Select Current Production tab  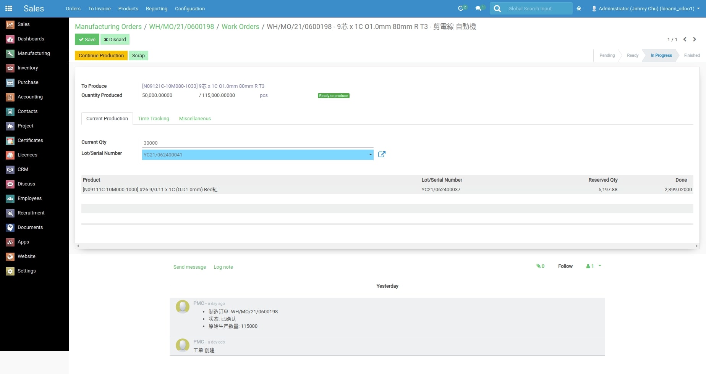coord(107,119)
